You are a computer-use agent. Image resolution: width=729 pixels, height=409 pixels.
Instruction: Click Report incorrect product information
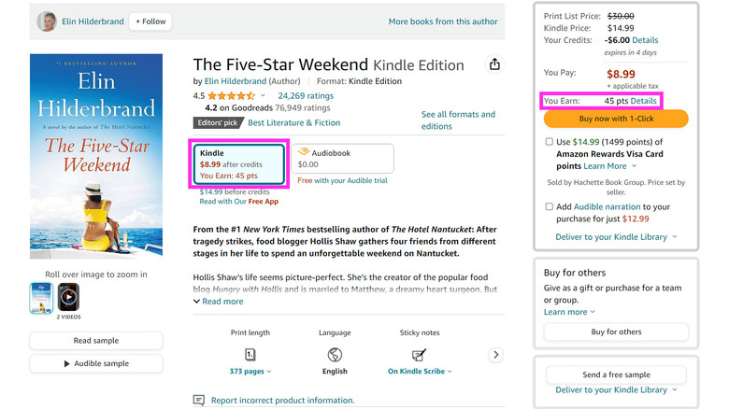[x=282, y=401]
